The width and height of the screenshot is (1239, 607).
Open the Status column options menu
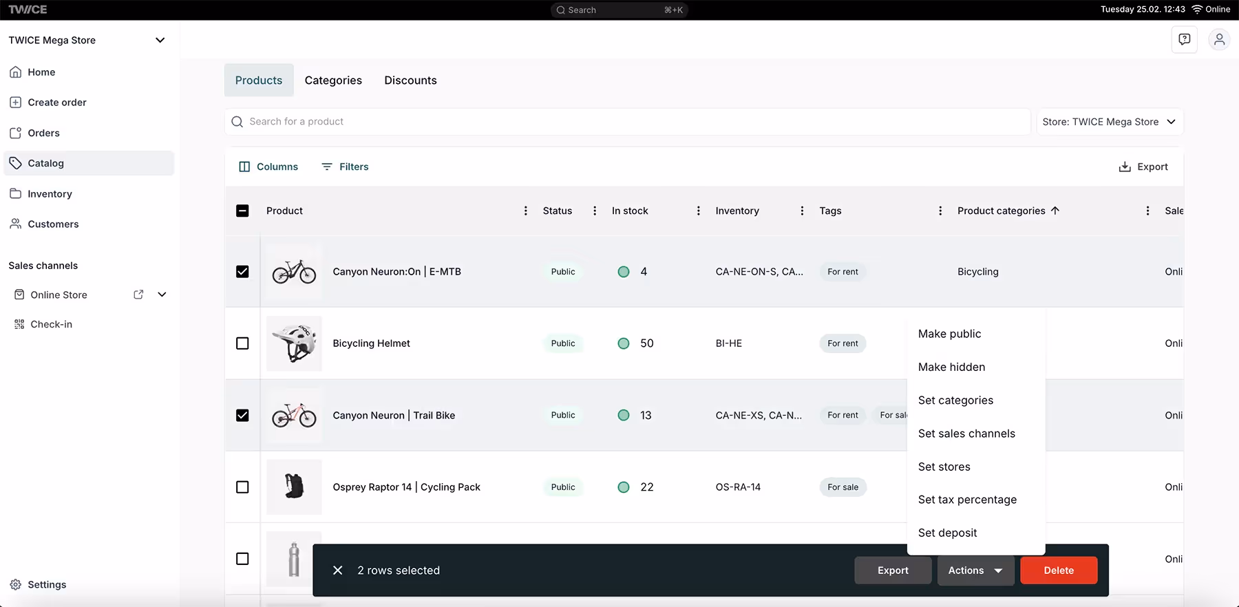[x=595, y=211]
